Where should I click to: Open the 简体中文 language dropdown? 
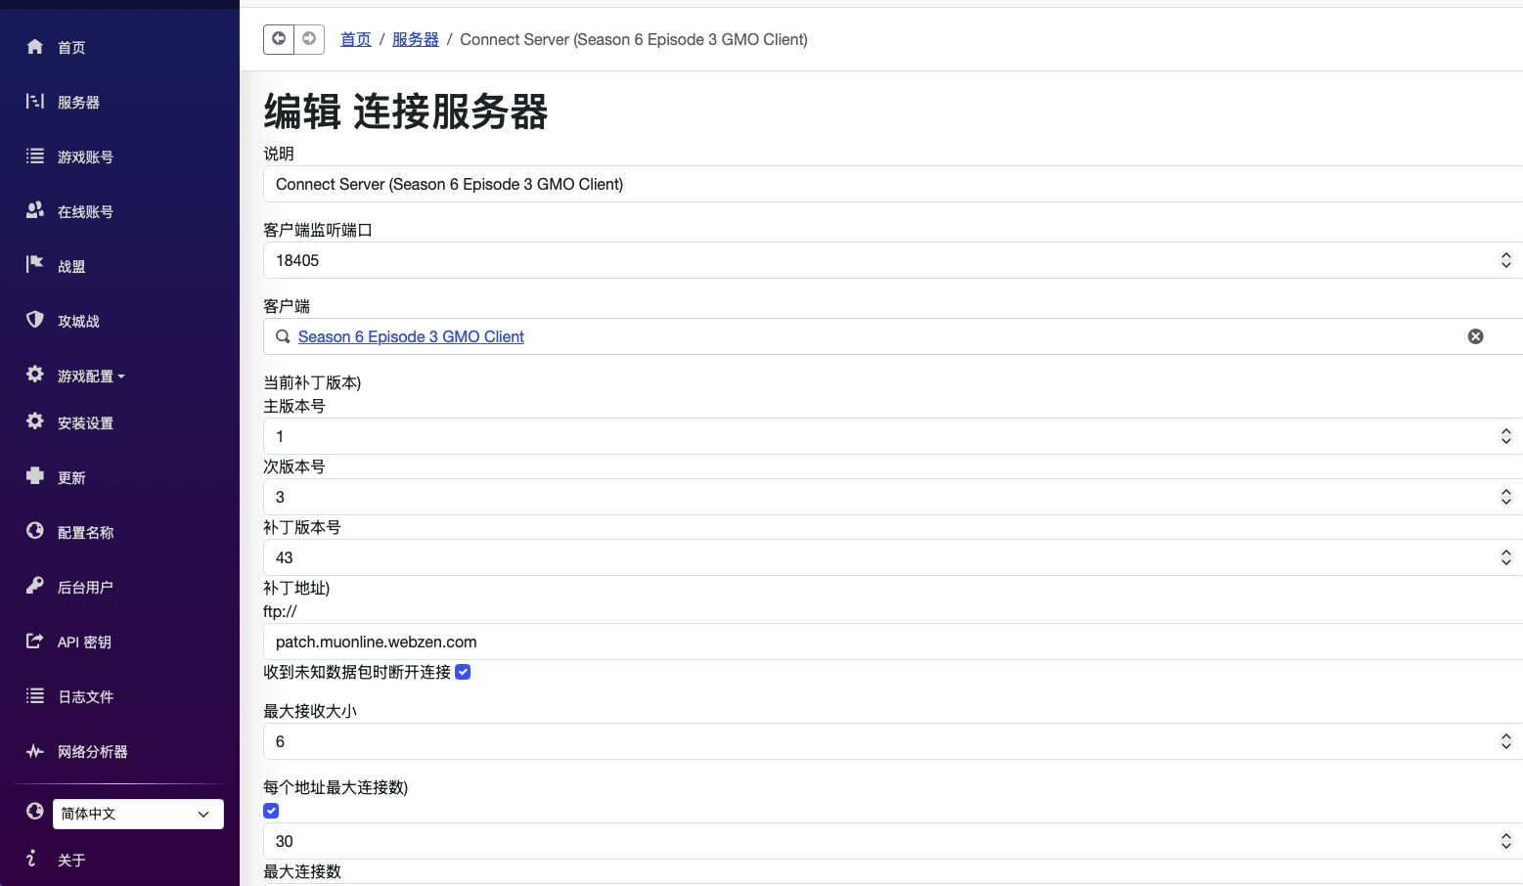(x=138, y=814)
